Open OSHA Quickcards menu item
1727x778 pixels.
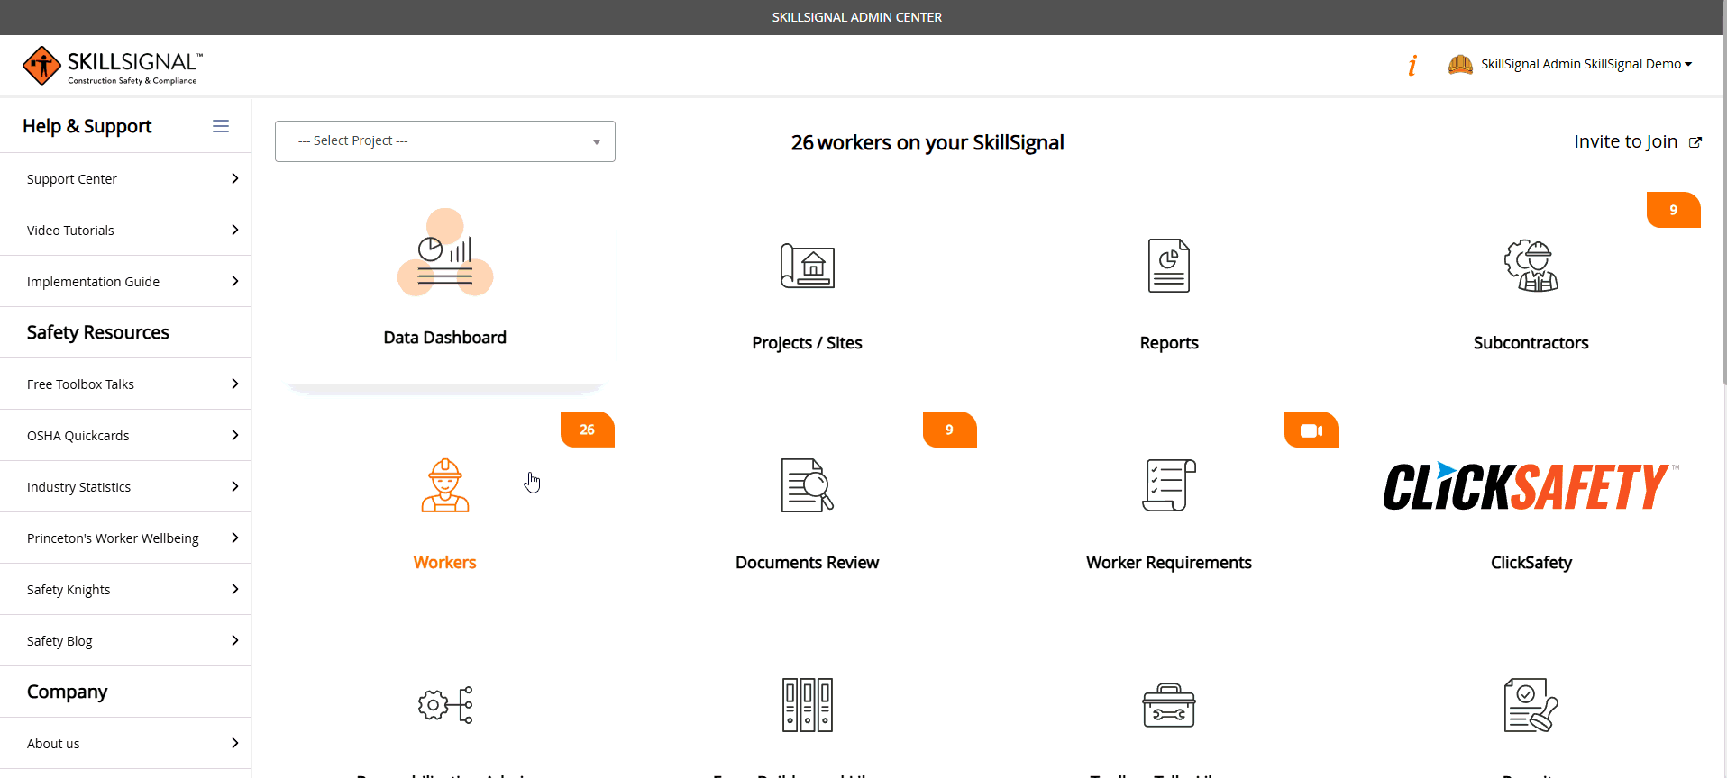pos(125,435)
